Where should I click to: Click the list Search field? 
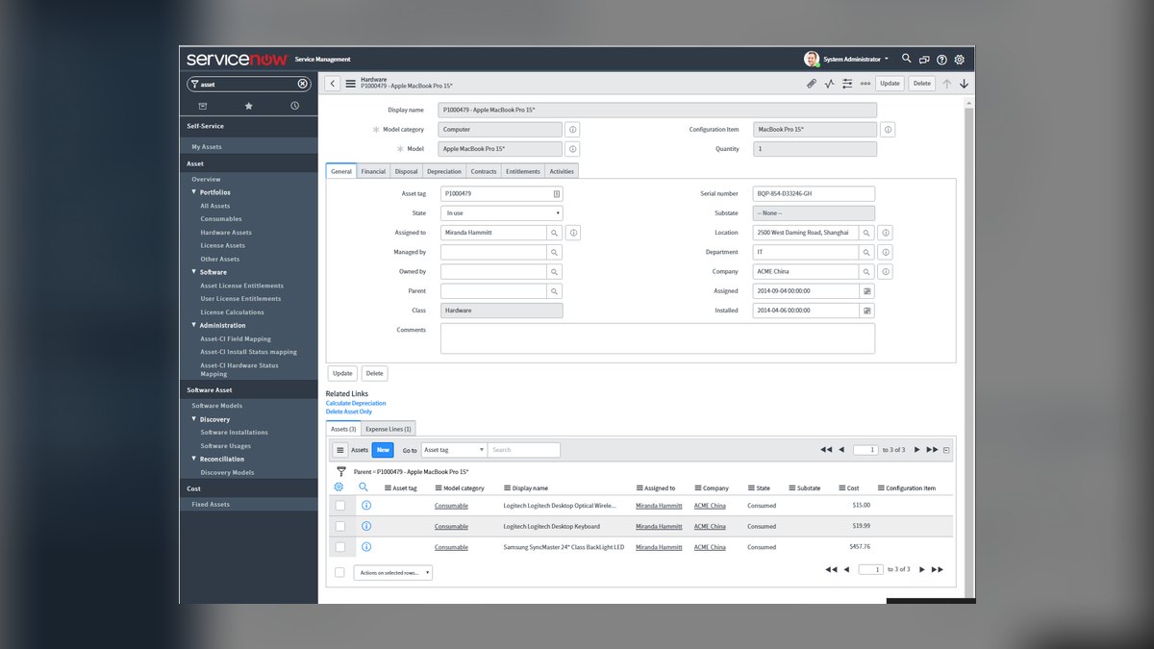(x=524, y=450)
